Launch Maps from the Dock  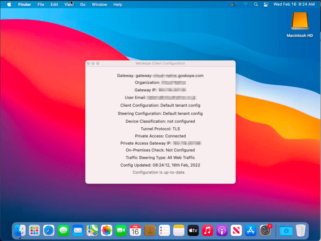92,231
